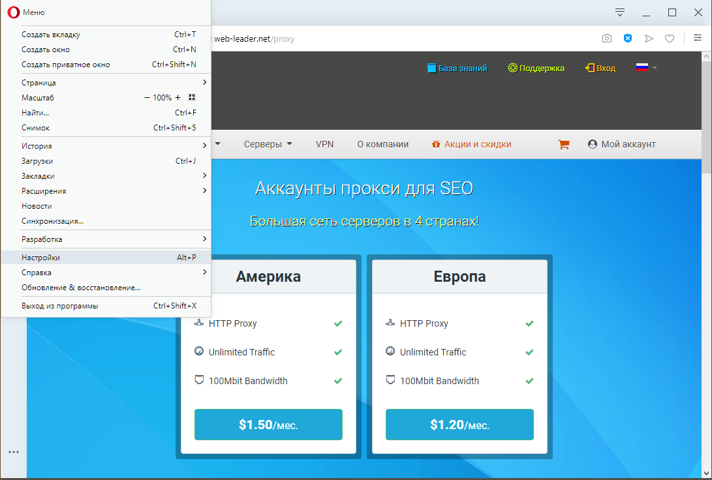Add page to bookmarks with heart icon
The height and width of the screenshot is (480, 712).
tap(670, 38)
